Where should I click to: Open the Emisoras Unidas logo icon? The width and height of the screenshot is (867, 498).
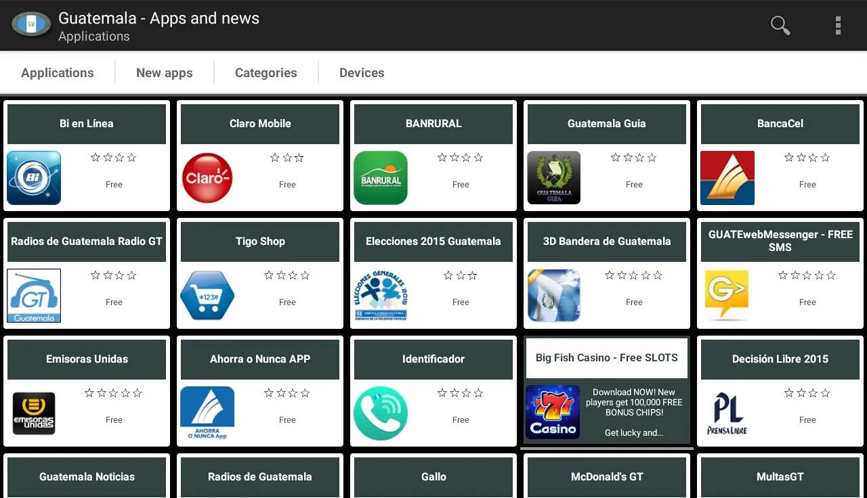[34, 413]
